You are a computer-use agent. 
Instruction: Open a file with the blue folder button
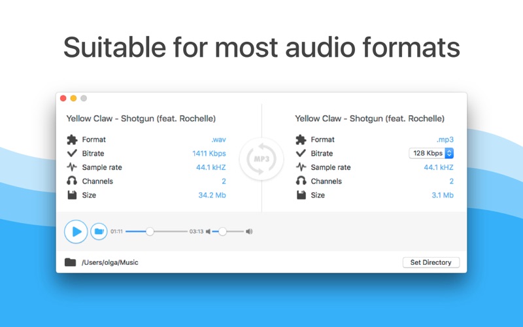pyautogui.click(x=99, y=232)
